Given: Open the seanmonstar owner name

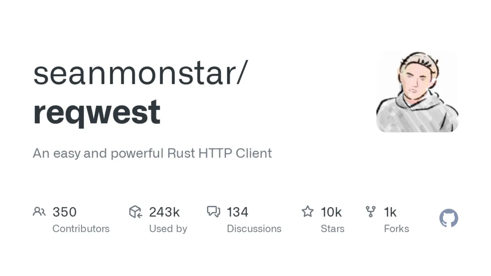Looking at the screenshot, I should (x=140, y=74).
